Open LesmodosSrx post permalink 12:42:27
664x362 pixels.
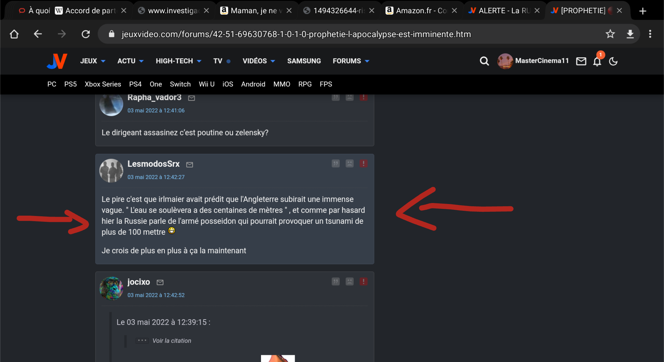[x=156, y=177]
